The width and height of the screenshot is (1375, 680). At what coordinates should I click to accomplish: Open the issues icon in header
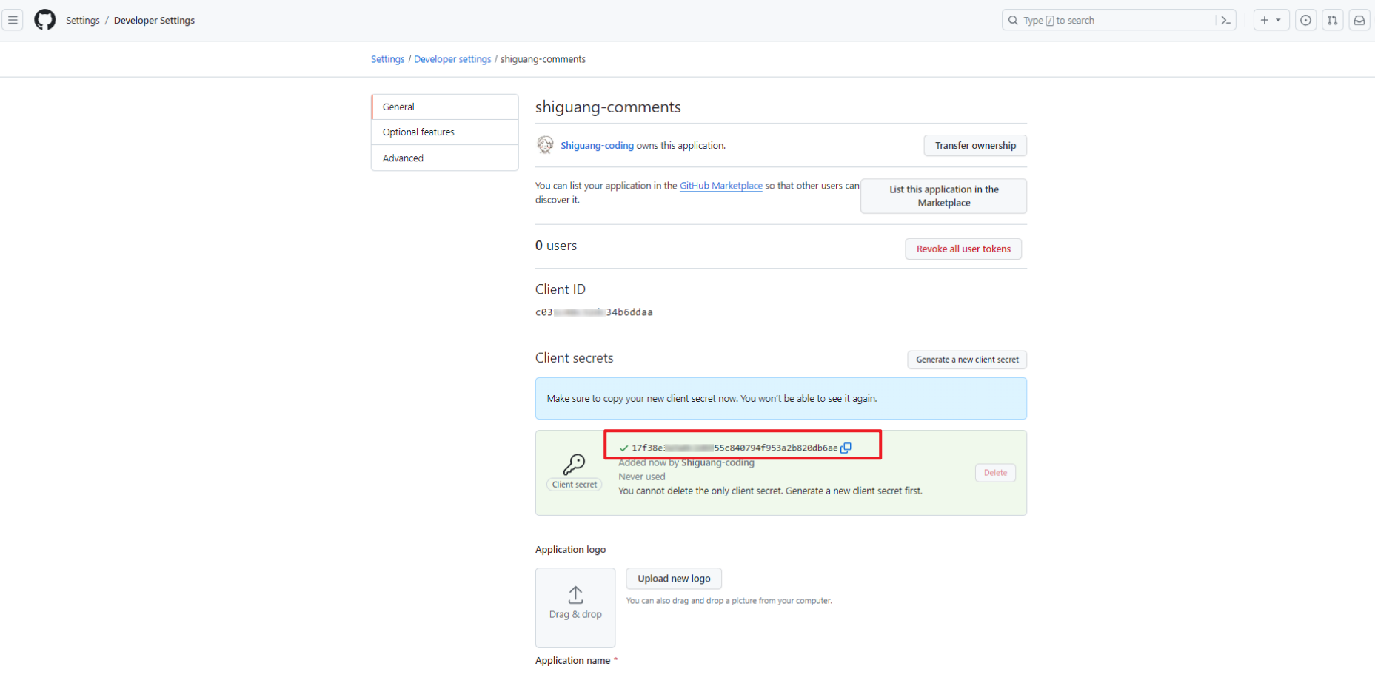[x=1305, y=21]
